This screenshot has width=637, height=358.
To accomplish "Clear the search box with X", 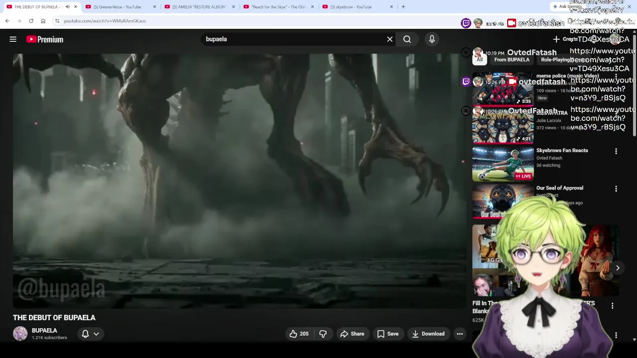I will [x=390, y=39].
